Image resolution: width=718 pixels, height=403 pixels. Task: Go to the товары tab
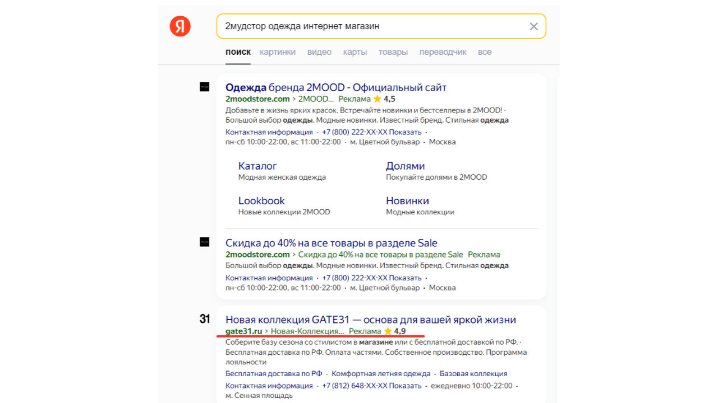pos(393,52)
